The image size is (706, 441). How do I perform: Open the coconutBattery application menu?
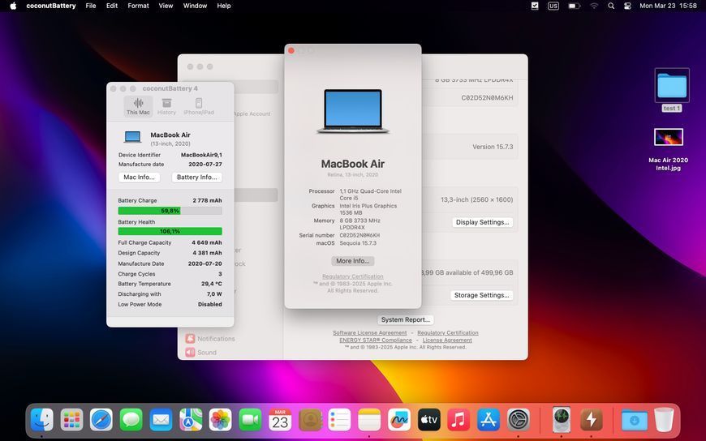point(51,6)
